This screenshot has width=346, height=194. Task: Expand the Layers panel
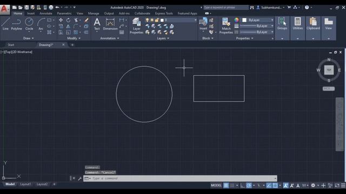[x=163, y=38]
